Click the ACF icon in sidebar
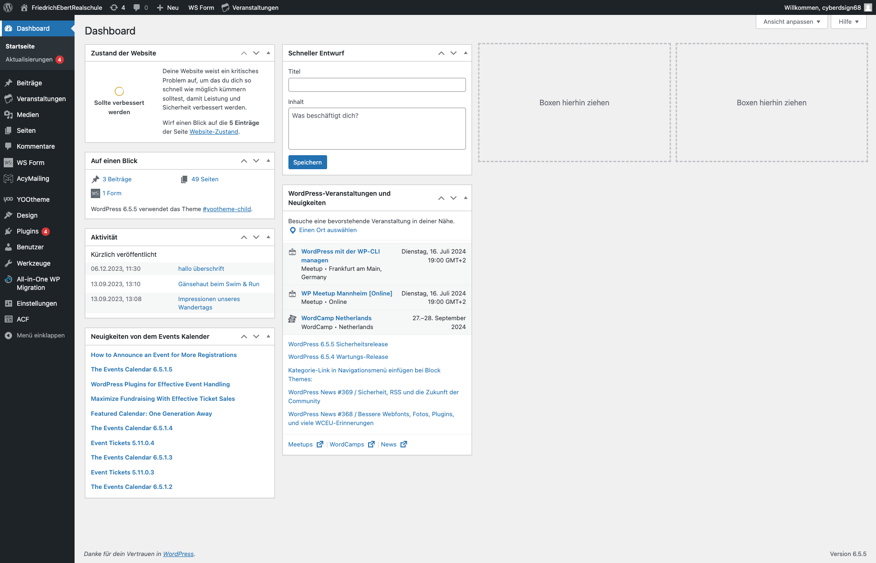The image size is (876, 563). tap(8, 319)
